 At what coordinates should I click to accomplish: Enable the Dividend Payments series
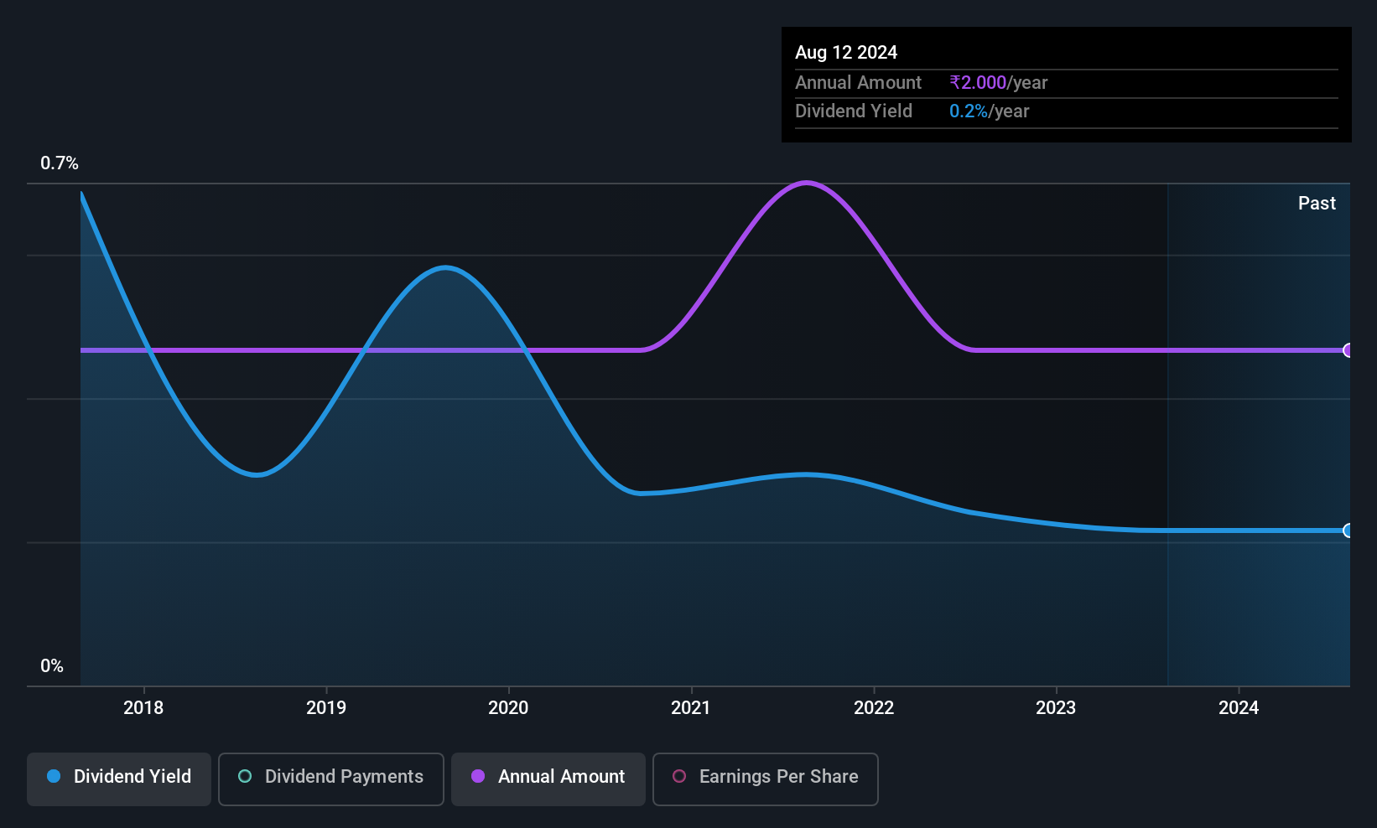pos(331,779)
